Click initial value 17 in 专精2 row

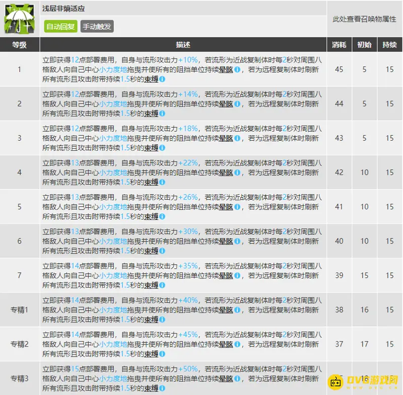coord(364,344)
